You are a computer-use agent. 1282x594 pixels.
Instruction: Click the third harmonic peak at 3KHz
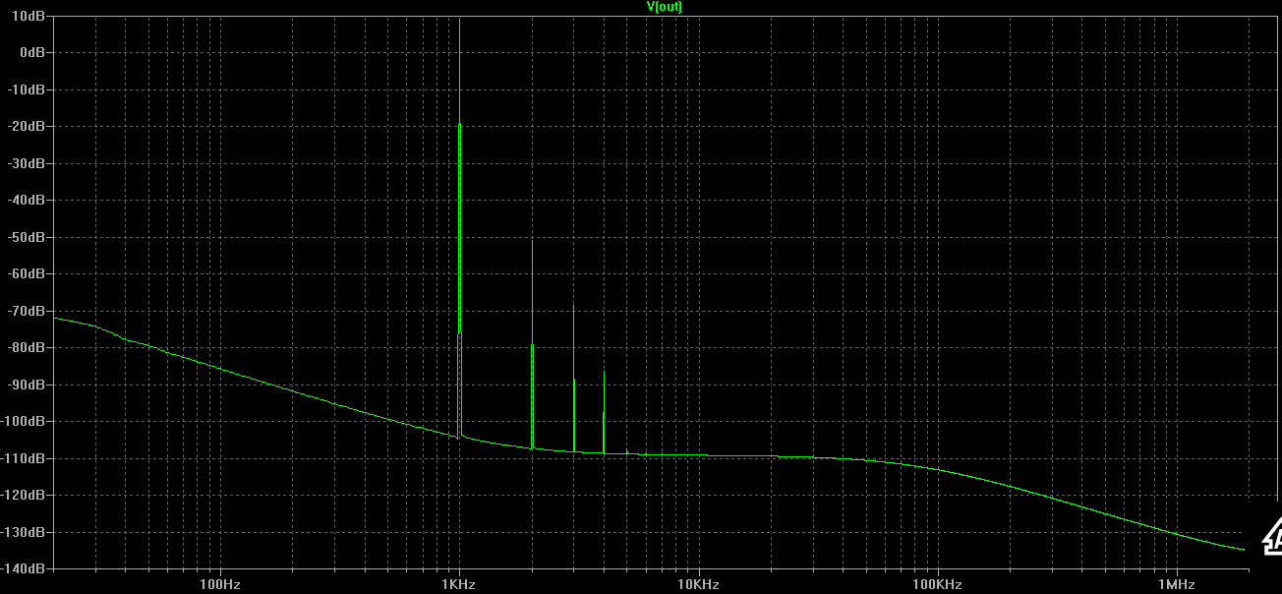(x=574, y=379)
